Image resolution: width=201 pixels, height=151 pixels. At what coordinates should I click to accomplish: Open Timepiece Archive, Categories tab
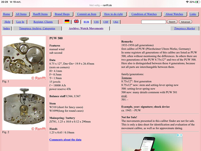[37, 28]
